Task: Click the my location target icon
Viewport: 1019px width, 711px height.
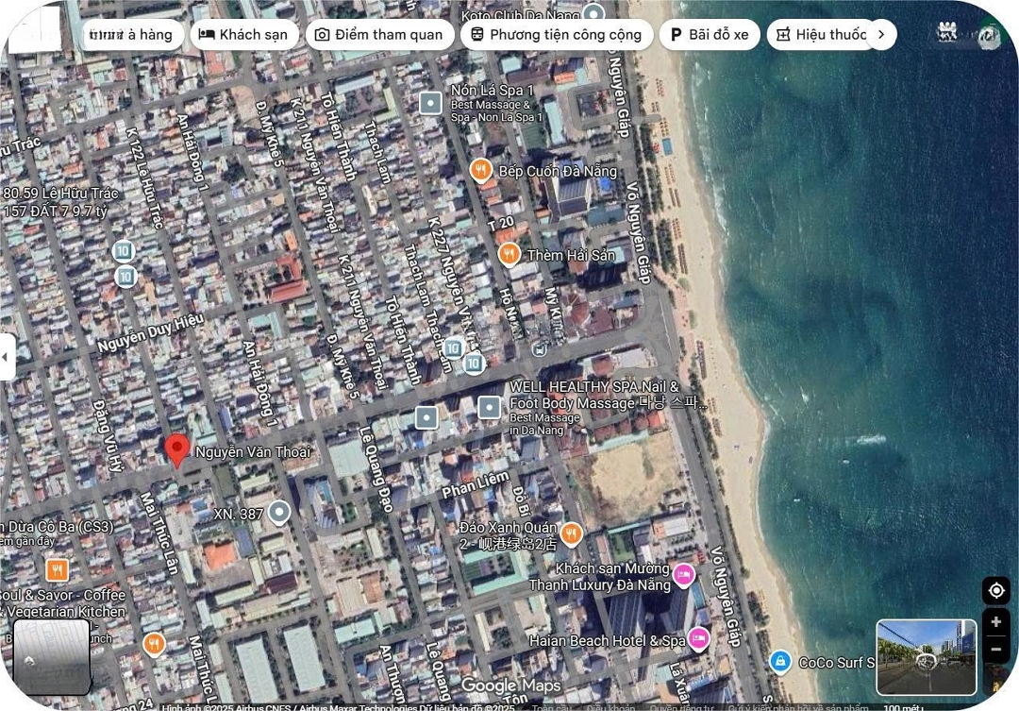Action: [x=995, y=591]
